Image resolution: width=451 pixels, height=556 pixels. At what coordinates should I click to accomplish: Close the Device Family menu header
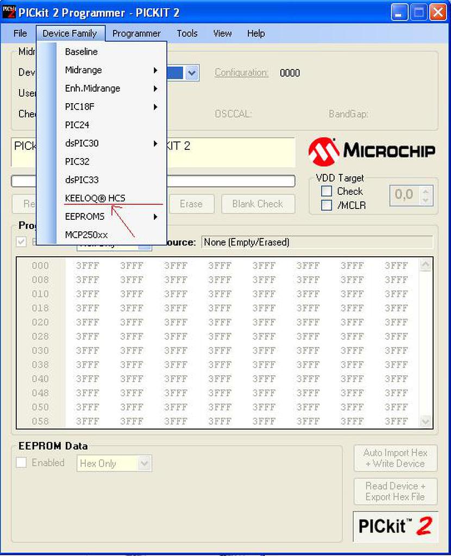[70, 33]
